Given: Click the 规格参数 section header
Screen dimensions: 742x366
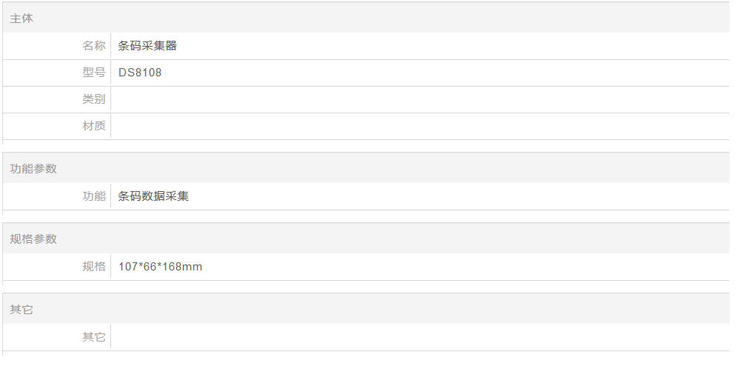Looking at the screenshot, I should (33, 239).
